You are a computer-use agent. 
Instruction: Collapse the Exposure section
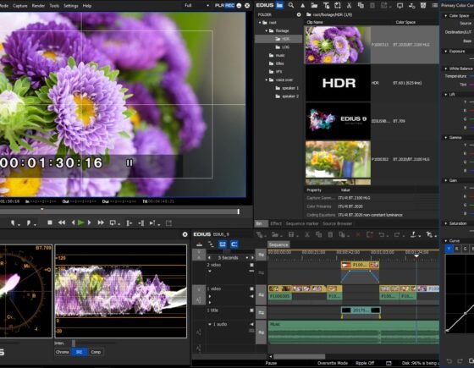tap(445, 52)
